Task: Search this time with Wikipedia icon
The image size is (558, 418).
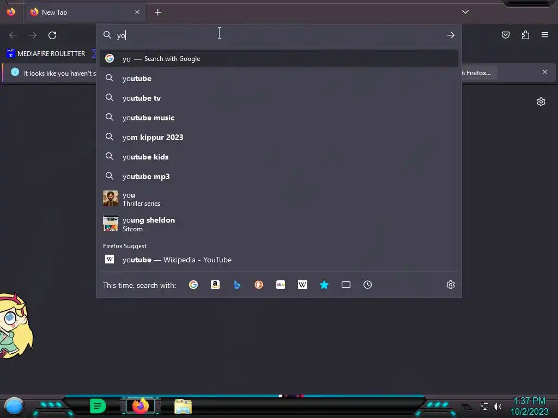Action: (302, 285)
